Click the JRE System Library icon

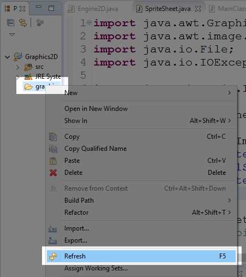click(x=28, y=77)
